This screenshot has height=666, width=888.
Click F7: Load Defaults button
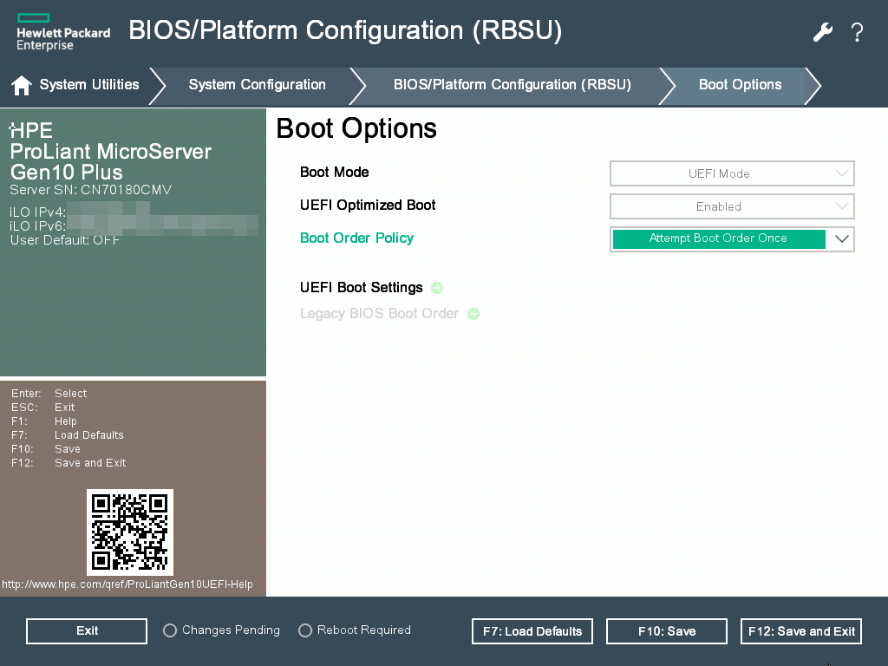[532, 631]
